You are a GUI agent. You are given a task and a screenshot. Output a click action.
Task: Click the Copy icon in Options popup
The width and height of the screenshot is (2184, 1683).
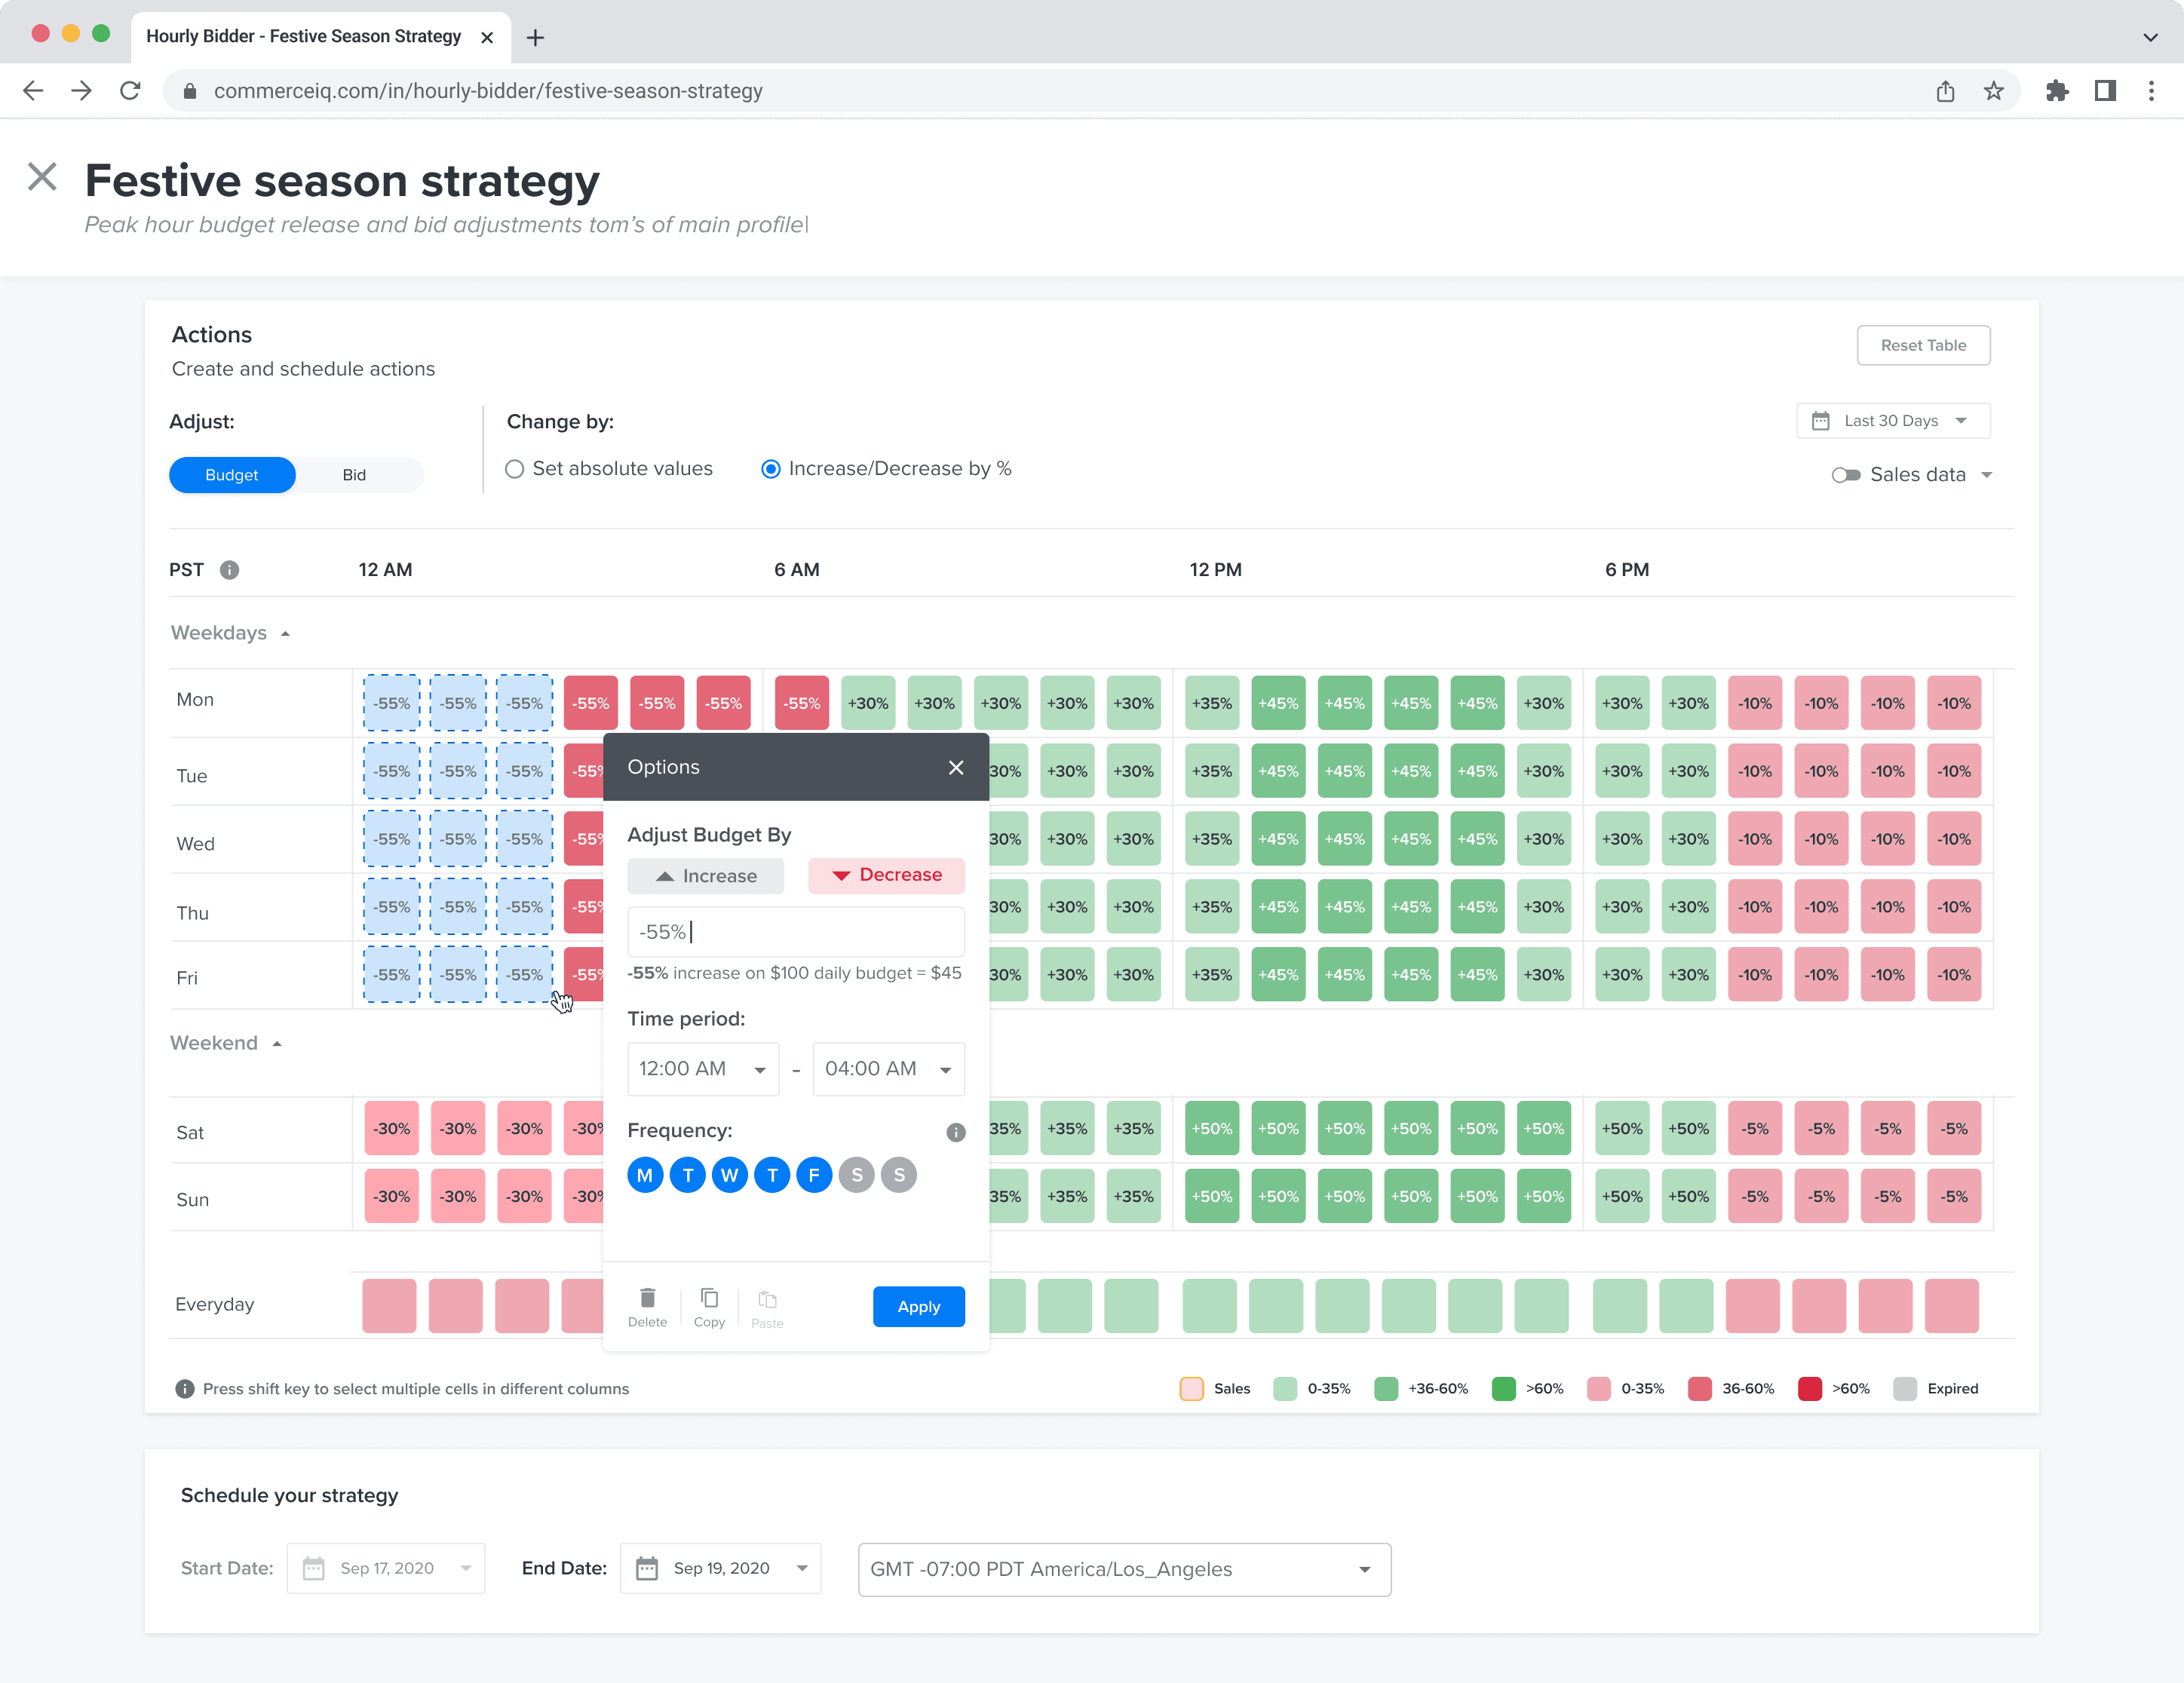pyautogui.click(x=709, y=1299)
